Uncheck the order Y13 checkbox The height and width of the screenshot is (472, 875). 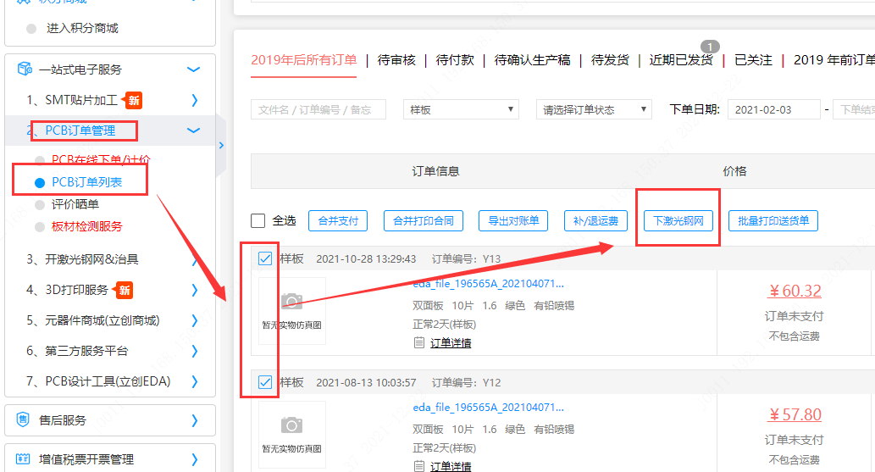point(265,258)
